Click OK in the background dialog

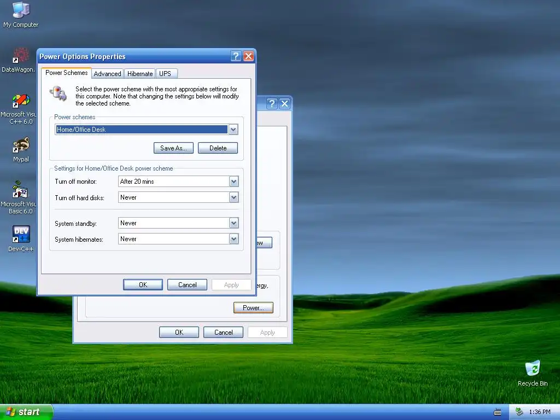[x=179, y=332]
